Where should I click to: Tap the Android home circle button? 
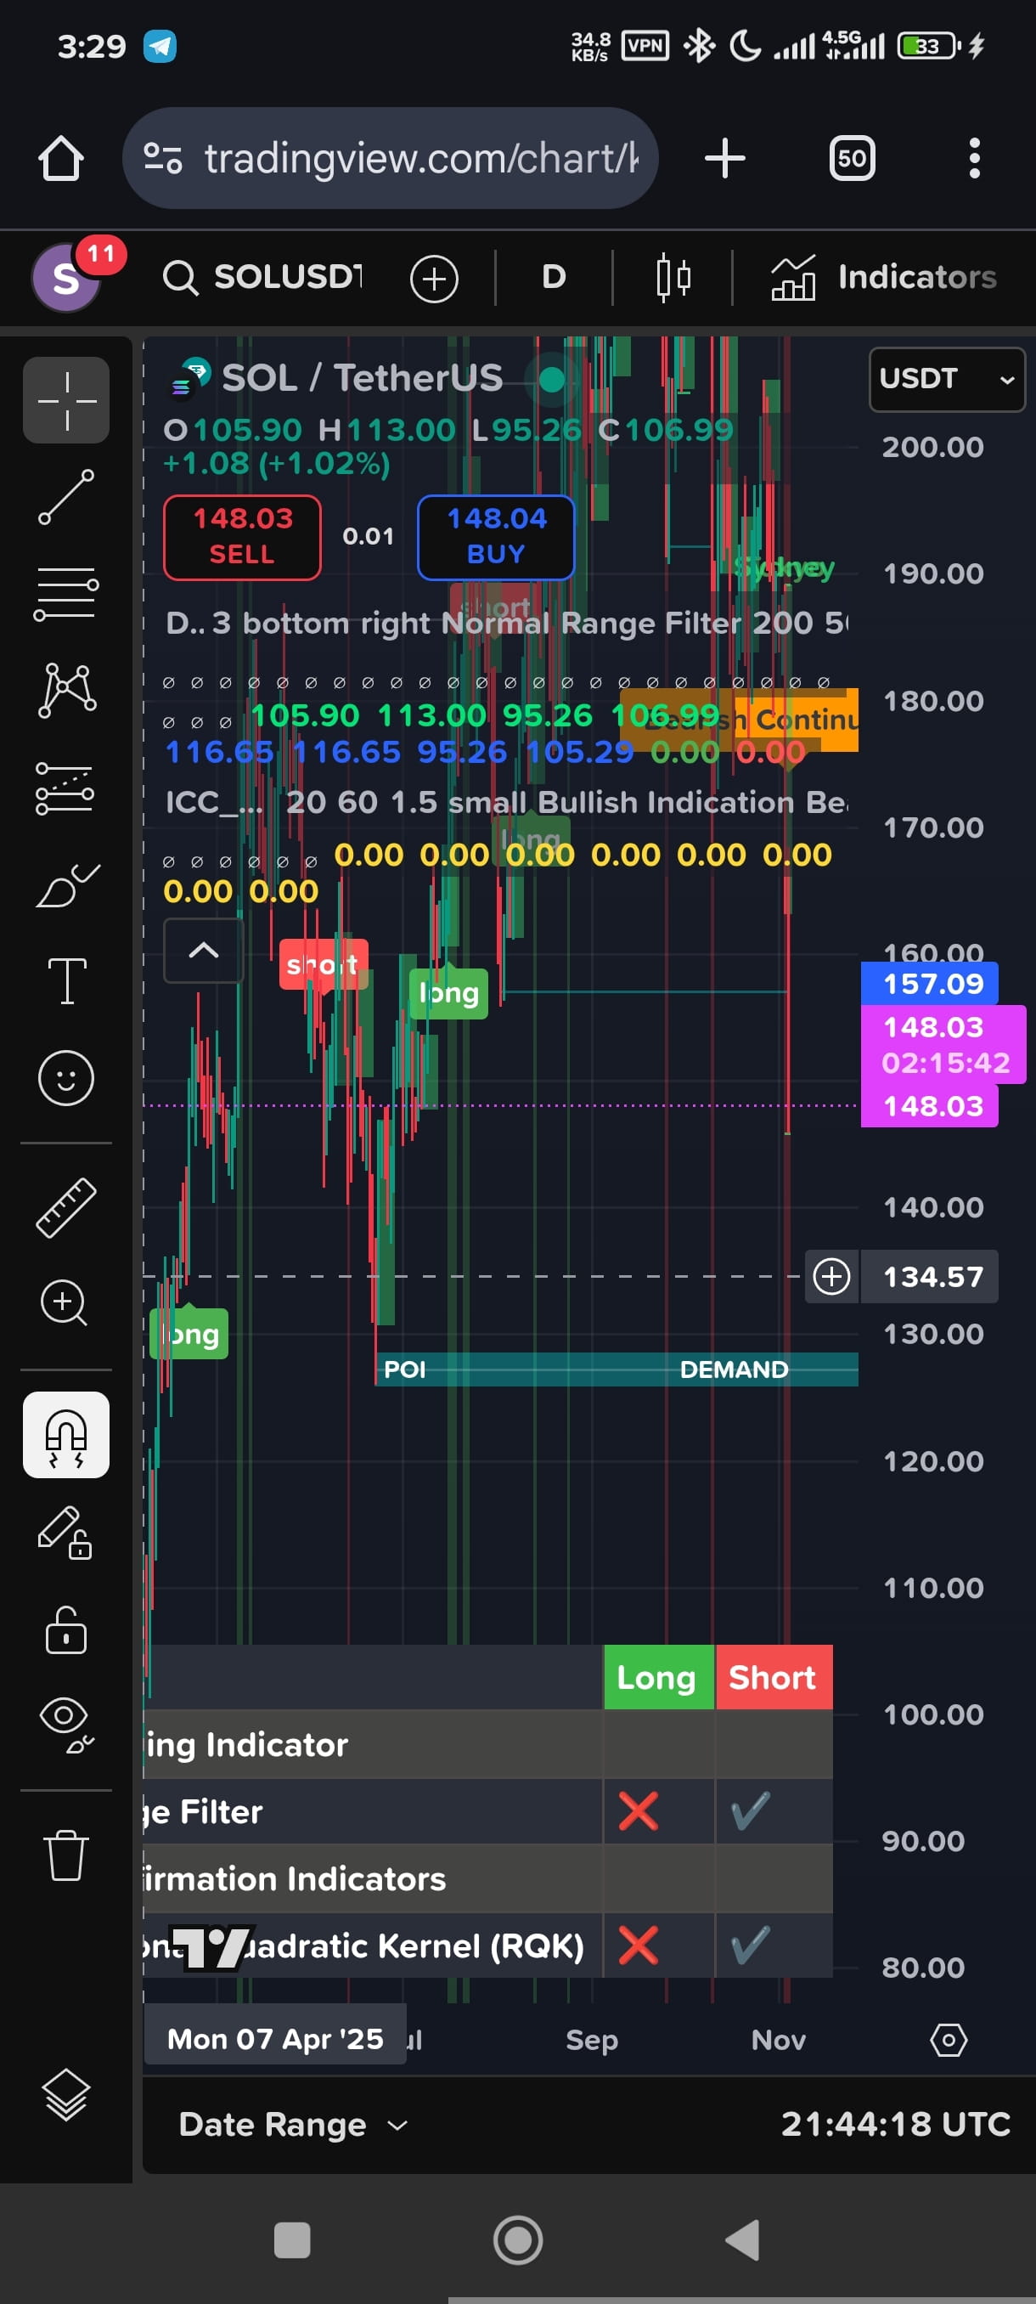click(x=519, y=2240)
